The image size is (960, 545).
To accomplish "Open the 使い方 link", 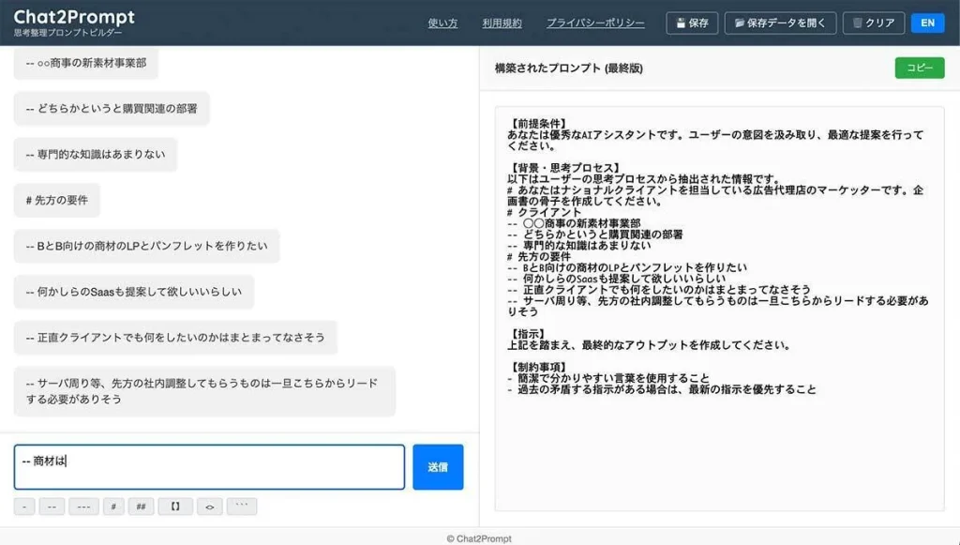I will tap(442, 23).
